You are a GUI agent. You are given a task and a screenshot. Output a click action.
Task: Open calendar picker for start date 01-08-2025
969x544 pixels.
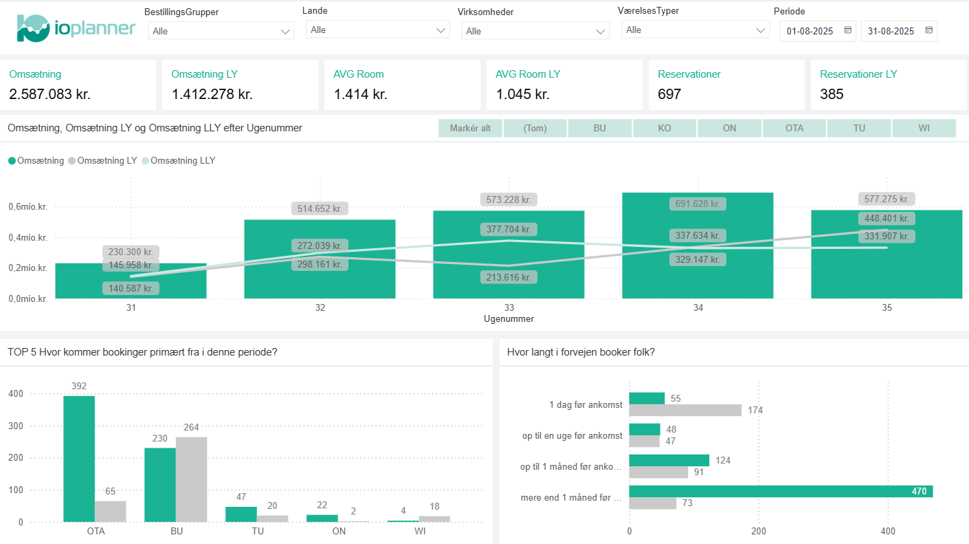847,30
